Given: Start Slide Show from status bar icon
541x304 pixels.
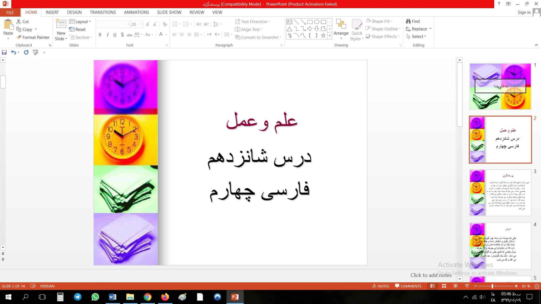Looking at the screenshot, I should point(466,286).
